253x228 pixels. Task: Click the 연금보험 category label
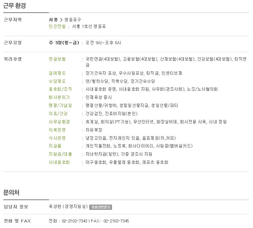point(57,59)
